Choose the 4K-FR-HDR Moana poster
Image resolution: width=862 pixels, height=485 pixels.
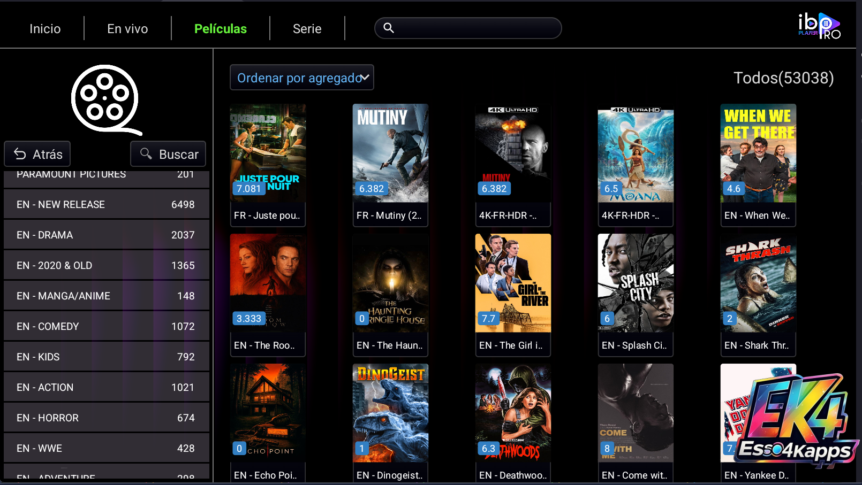tap(636, 153)
